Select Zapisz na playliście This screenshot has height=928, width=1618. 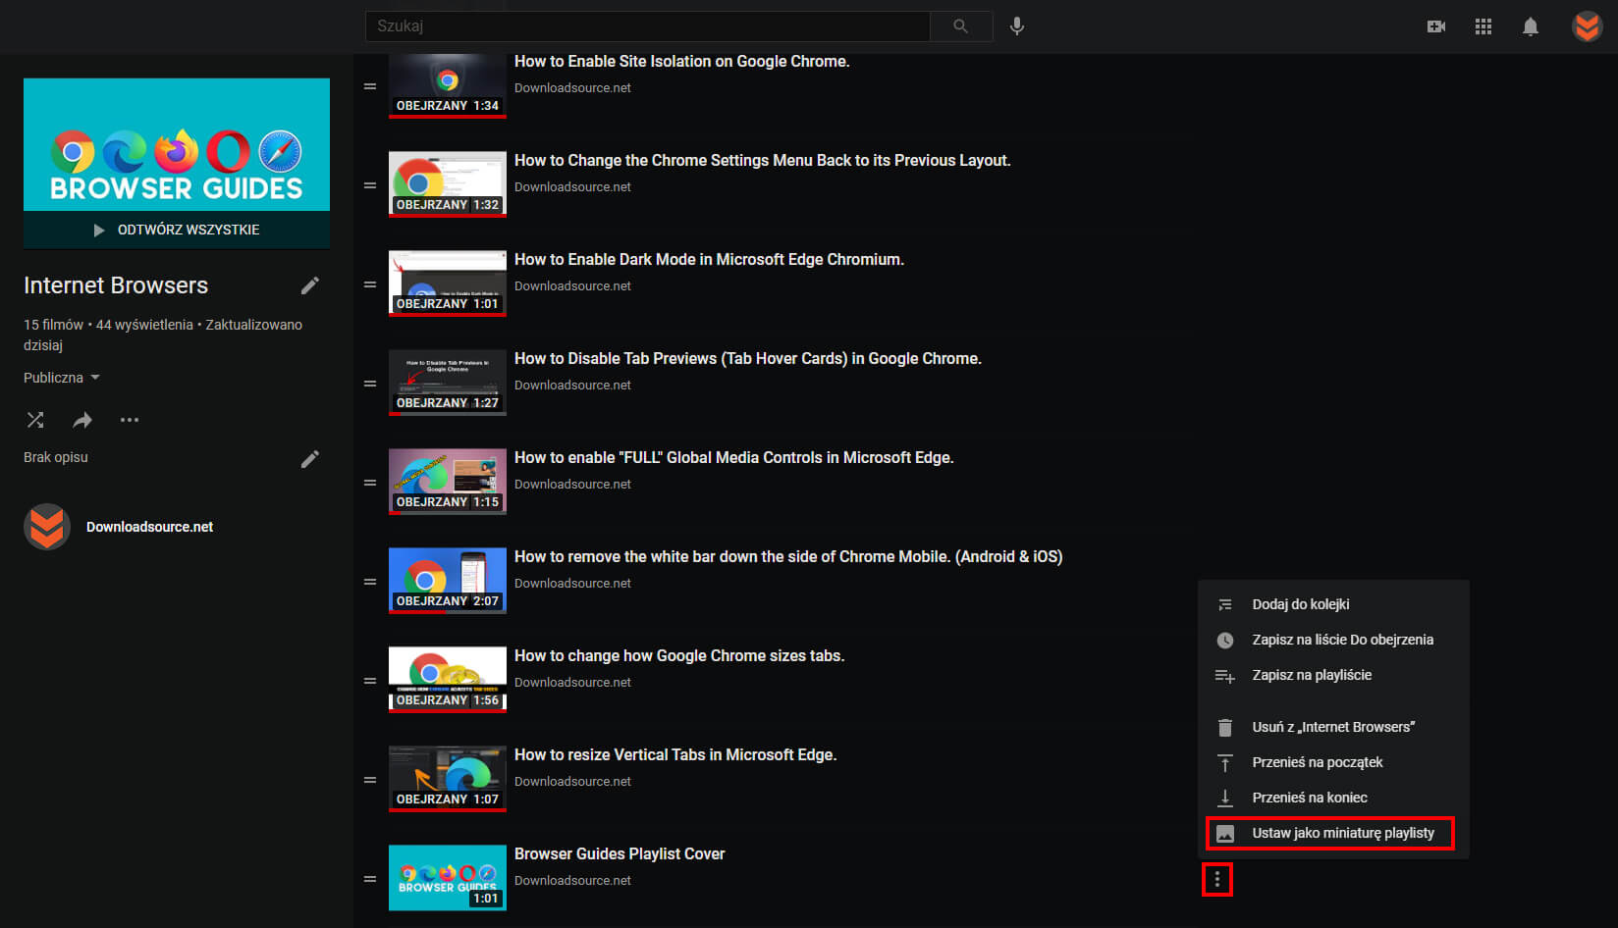point(1333,675)
